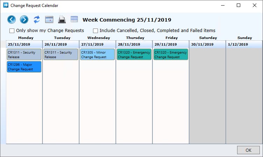
Task: Print the calendar with printer icon
Action: 62,19
